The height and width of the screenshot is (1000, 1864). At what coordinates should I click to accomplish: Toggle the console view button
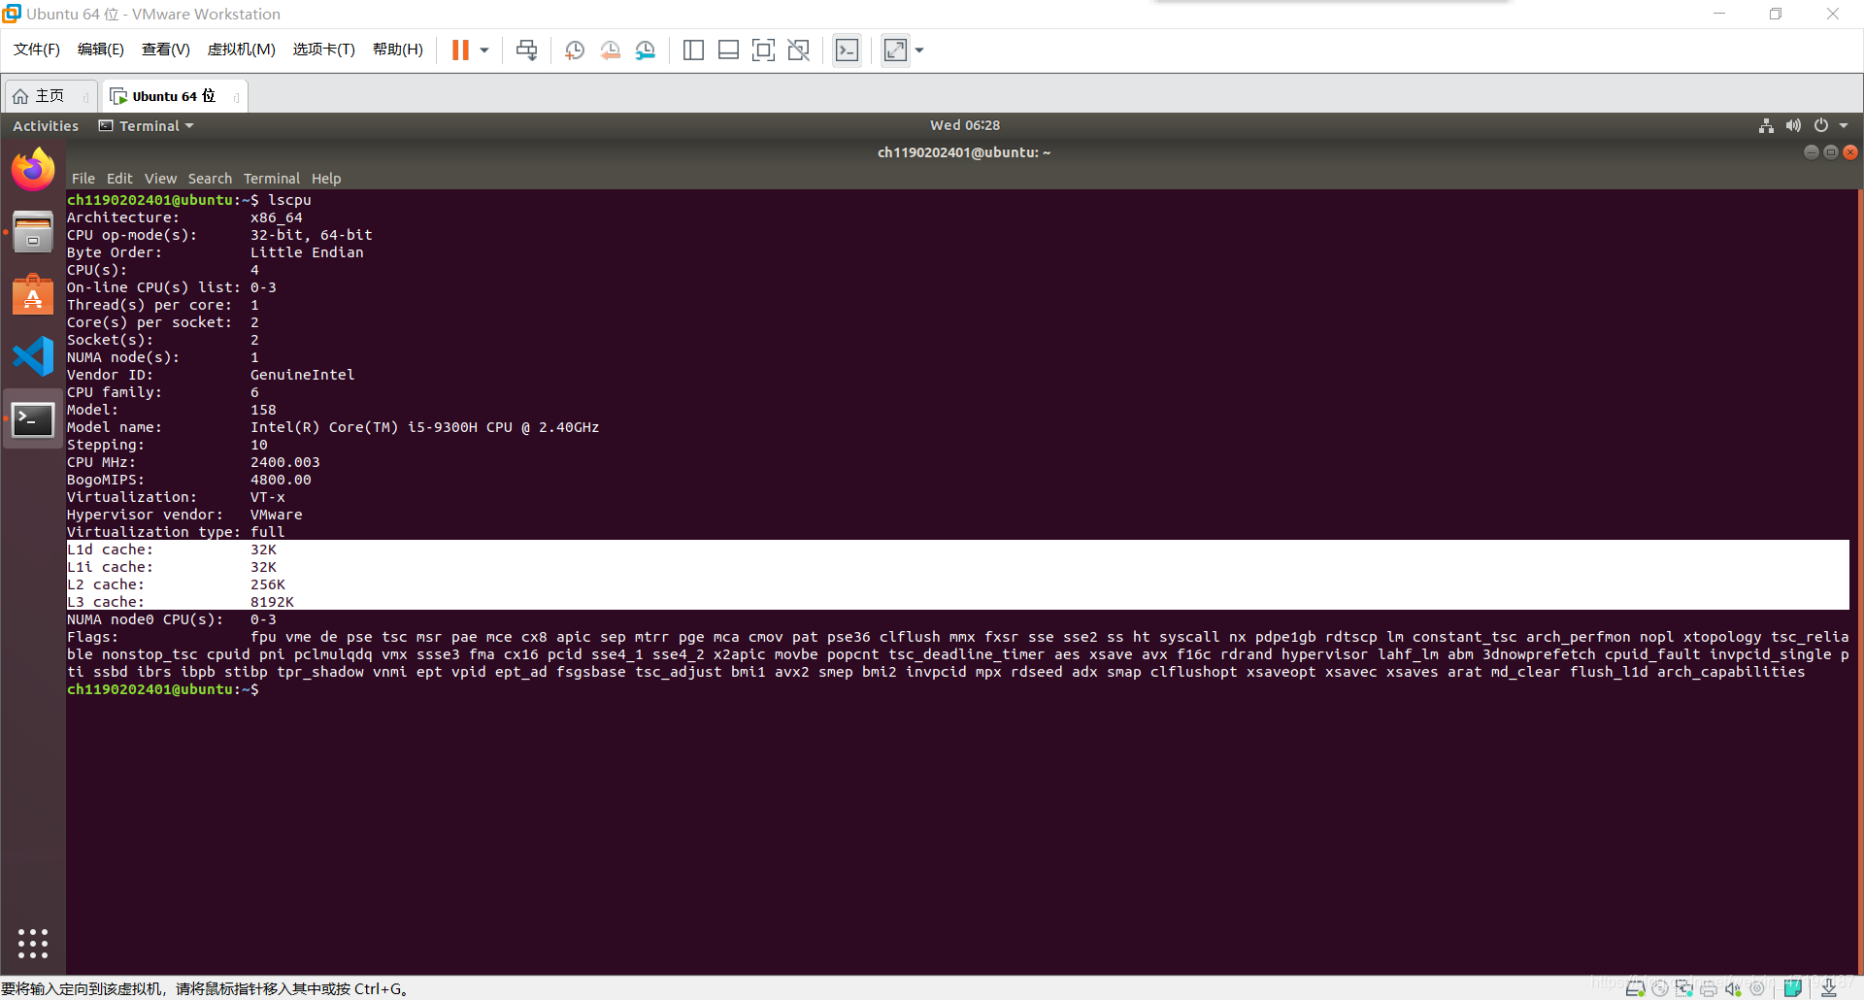pos(848,50)
